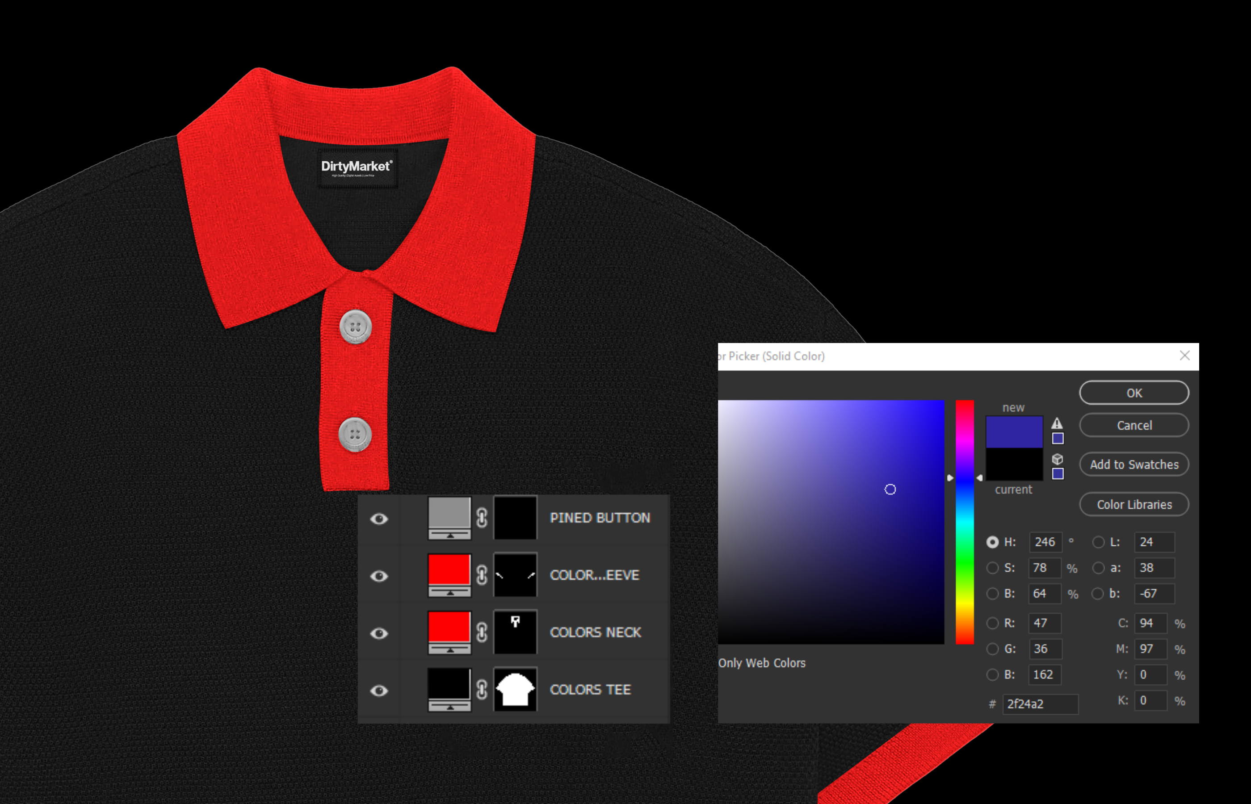Image resolution: width=1251 pixels, height=804 pixels.
Task: Click the gray fill thumbnail of PINED BUTTON
Action: click(x=449, y=514)
